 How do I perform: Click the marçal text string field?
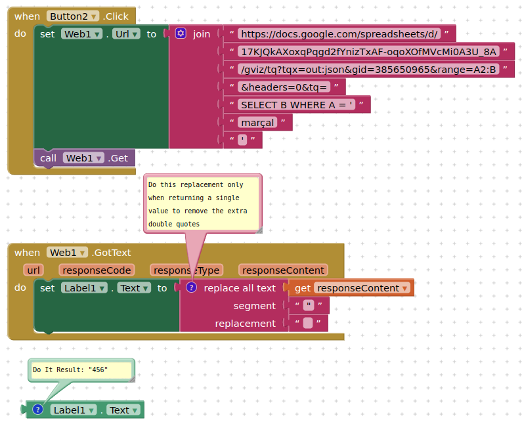point(257,123)
